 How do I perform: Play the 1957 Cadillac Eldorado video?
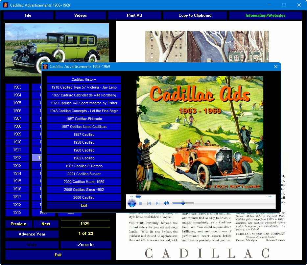(x=84, y=119)
